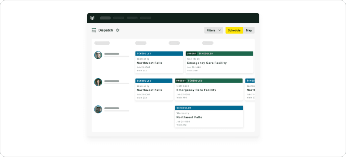This screenshot has width=346, height=157.
Task: Select the long dark-haired woman's avatar
Action: [x=98, y=82]
